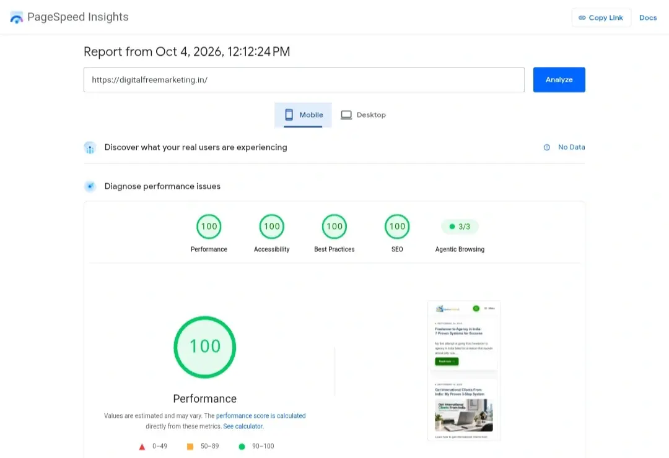Open the See calculator link

coord(243,426)
